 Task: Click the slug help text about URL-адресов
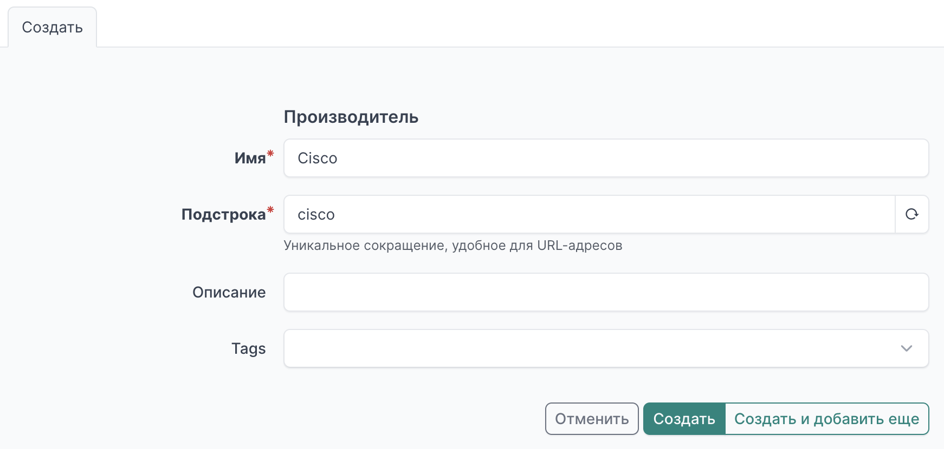(x=452, y=246)
